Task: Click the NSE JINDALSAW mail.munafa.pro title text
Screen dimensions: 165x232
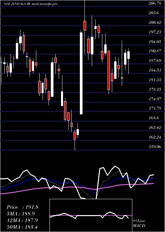Action: coord(30,4)
